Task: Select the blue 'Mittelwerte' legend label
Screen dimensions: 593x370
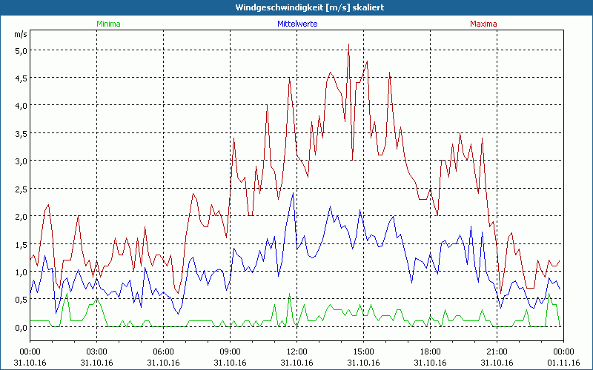Action: pos(297,24)
